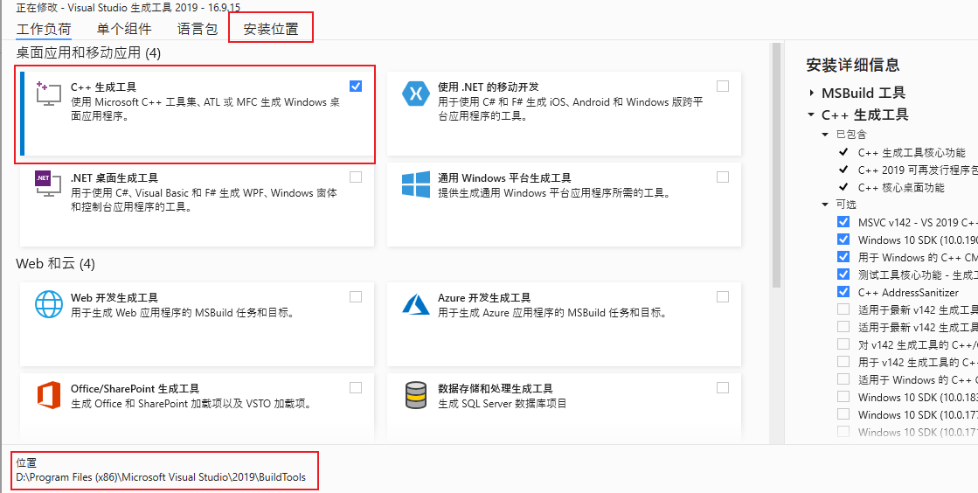The image size is (978, 493).
Task: Click the database icon for 数据存储和处理生成工具
Action: click(416, 395)
